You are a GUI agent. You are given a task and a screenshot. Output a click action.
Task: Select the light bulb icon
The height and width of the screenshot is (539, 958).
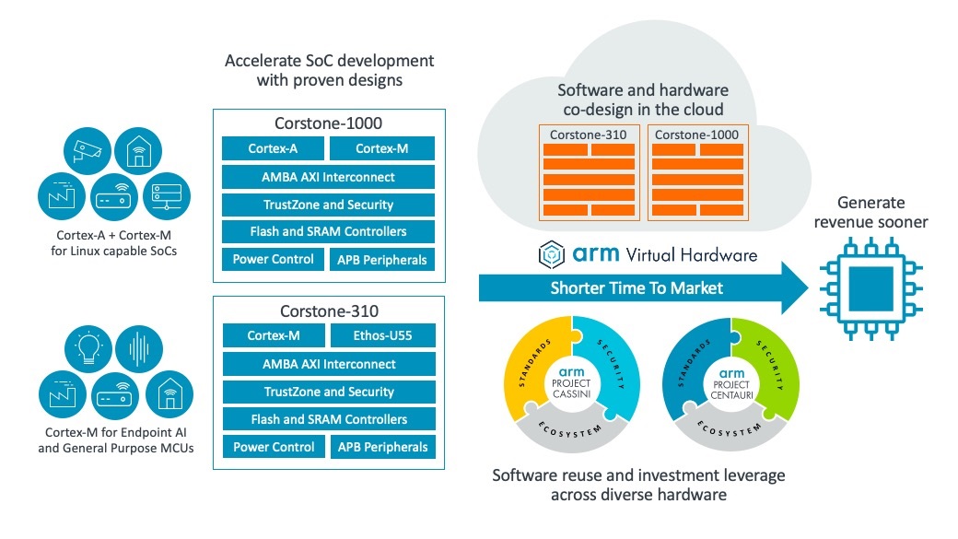(88, 349)
